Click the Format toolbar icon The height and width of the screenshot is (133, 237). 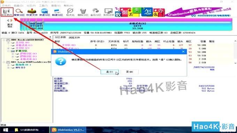[x=70, y=12]
